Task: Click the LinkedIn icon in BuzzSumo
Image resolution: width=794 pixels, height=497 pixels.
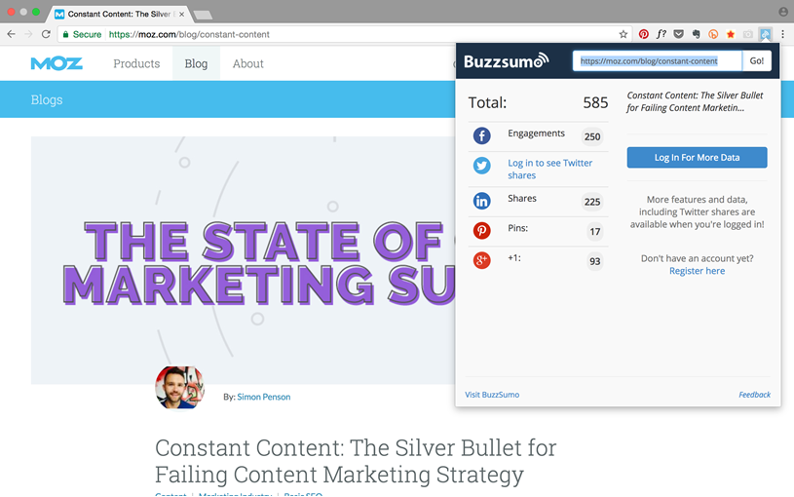Action: pos(481,201)
